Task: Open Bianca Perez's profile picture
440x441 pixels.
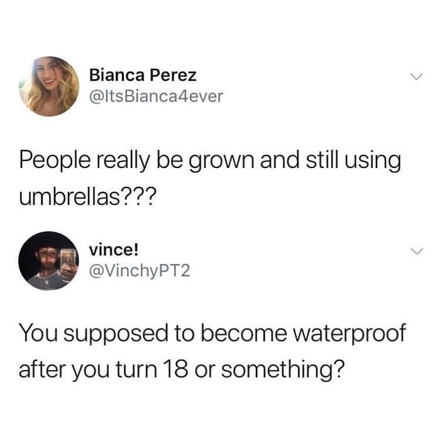Action: pyautogui.click(x=49, y=86)
